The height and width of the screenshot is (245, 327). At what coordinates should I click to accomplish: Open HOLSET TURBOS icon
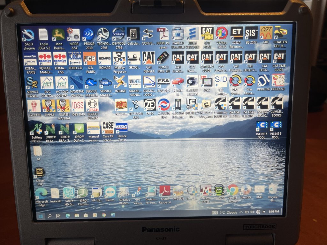[192, 82]
